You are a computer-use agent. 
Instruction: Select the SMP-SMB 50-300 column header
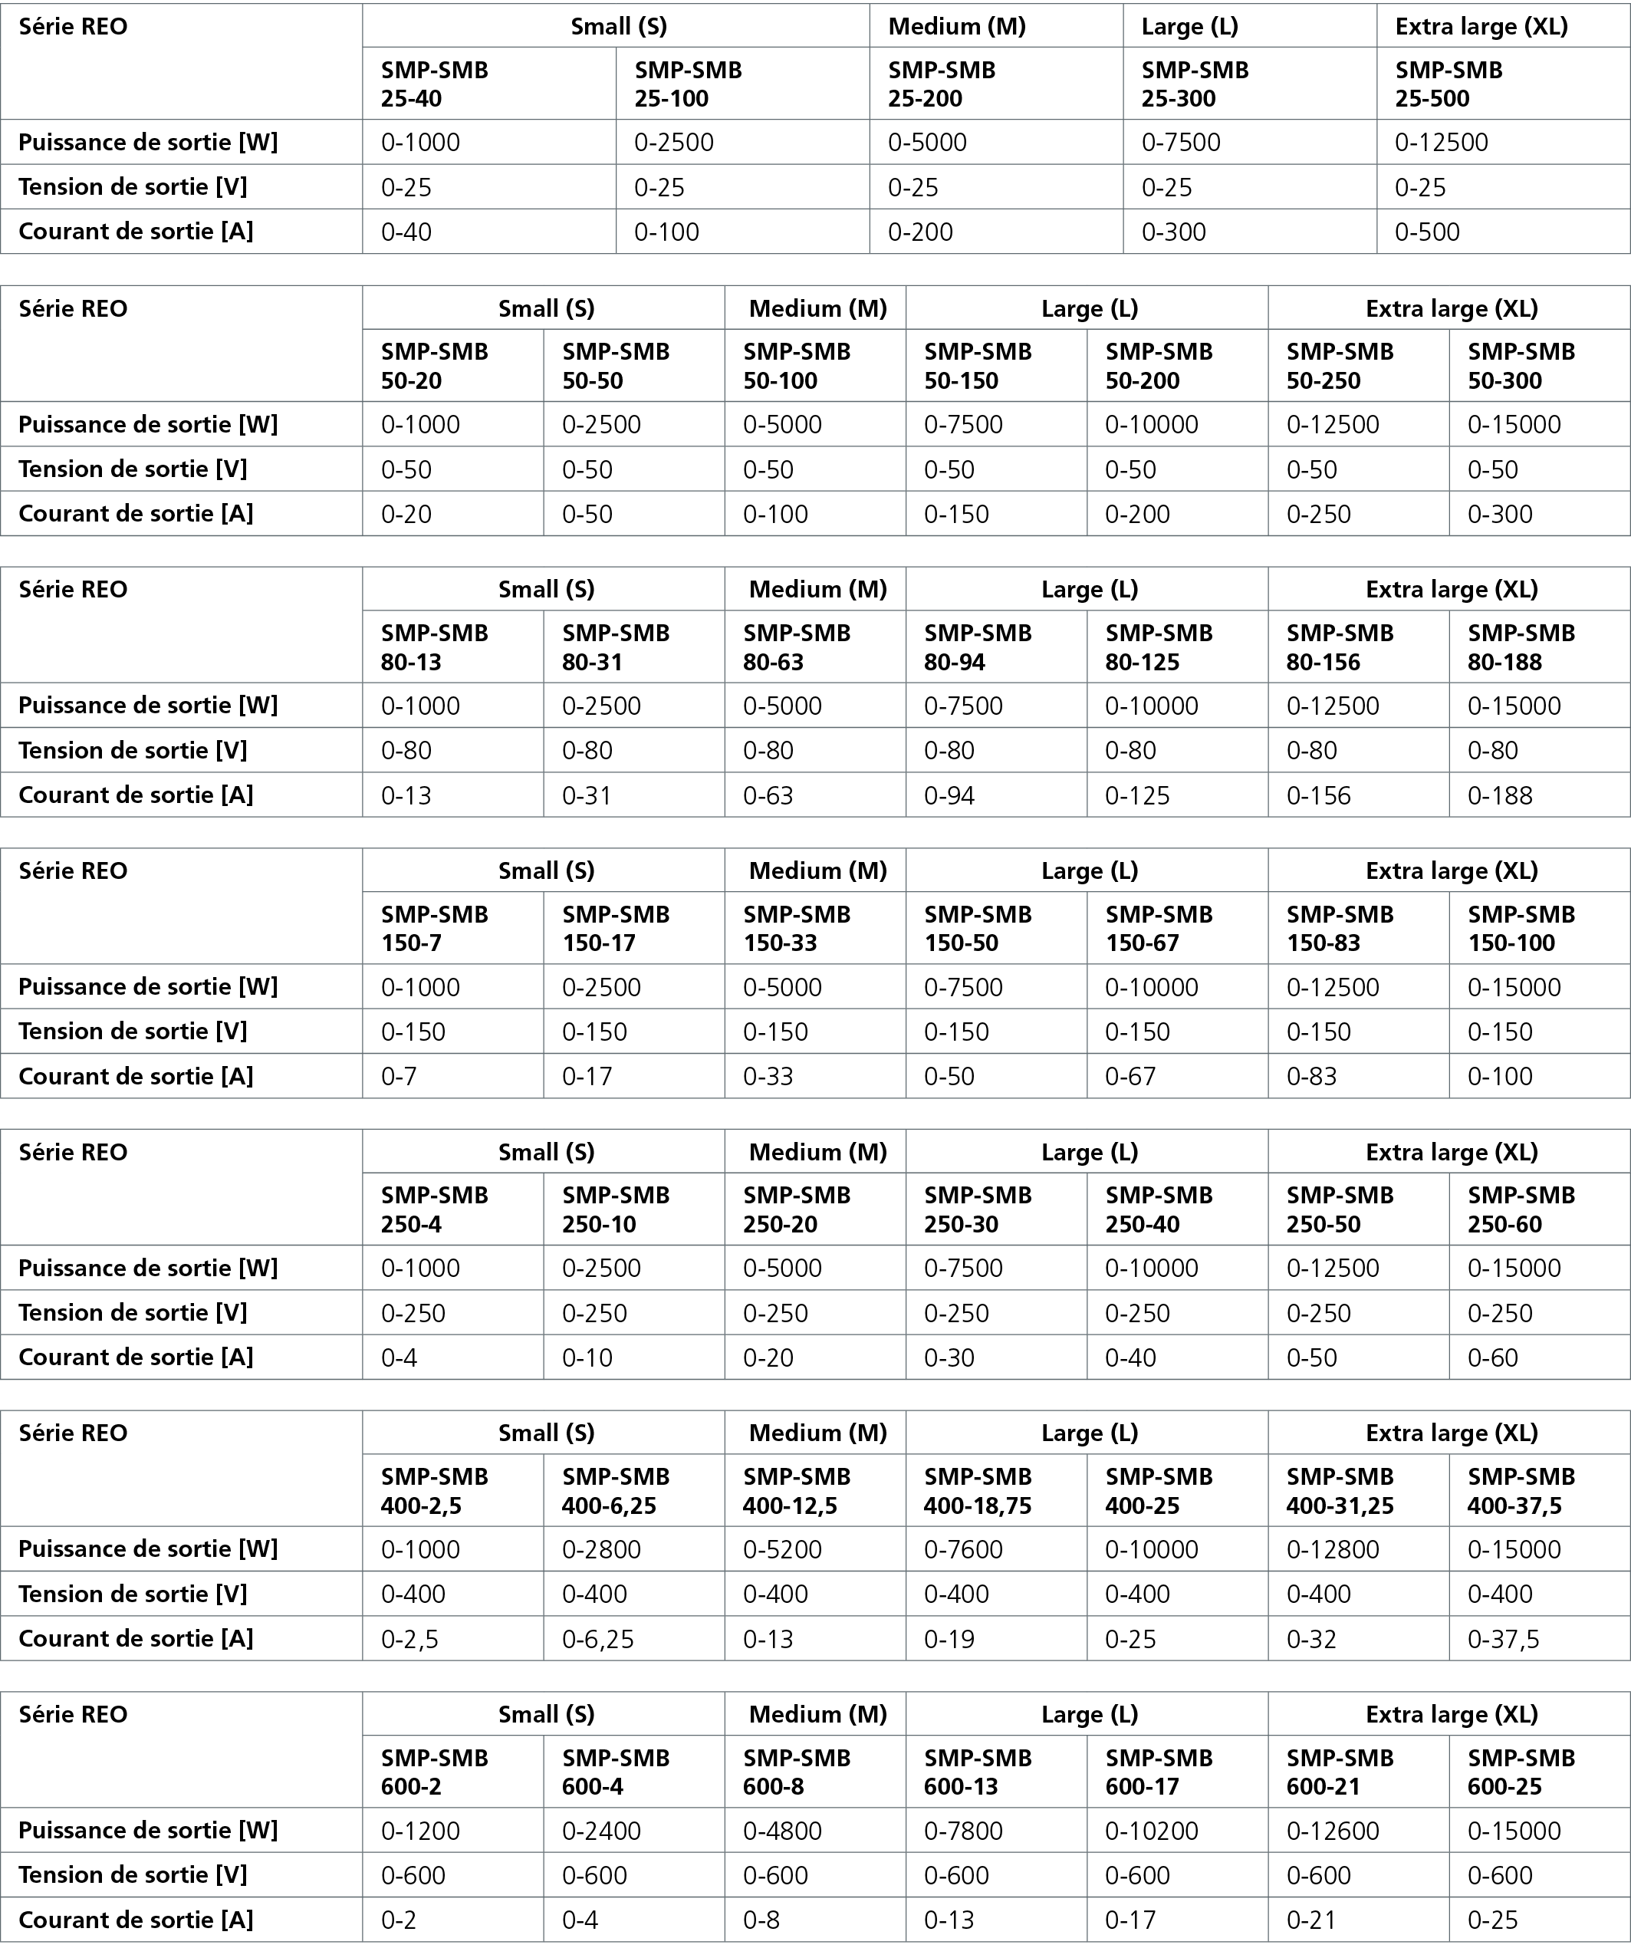coord(1521,366)
